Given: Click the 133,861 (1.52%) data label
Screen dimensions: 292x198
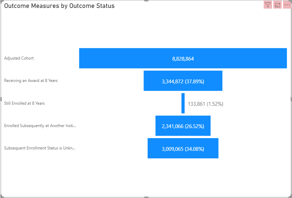Looking at the screenshot, I should [x=205, y=104].
